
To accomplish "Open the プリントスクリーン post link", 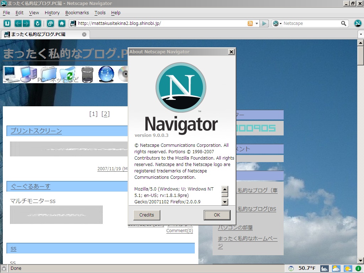I will pyautogui.click(x=36, y=131).
